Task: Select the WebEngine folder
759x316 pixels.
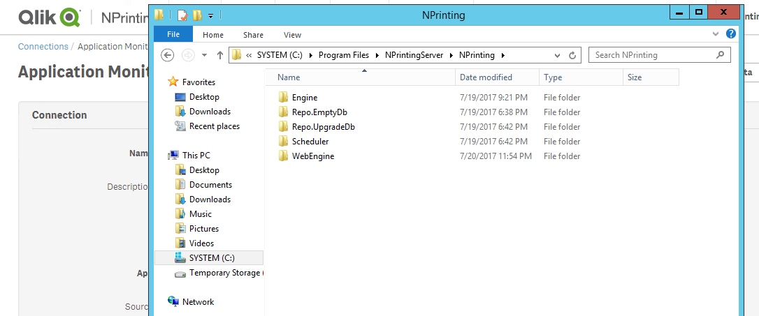Action: (312, 156)
